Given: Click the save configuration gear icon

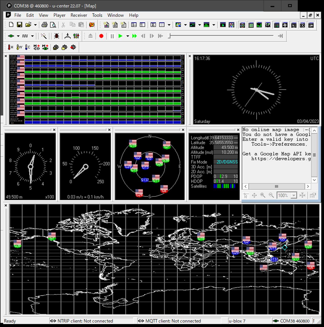Looking at the screenshot, I should (x=56, y=47).
